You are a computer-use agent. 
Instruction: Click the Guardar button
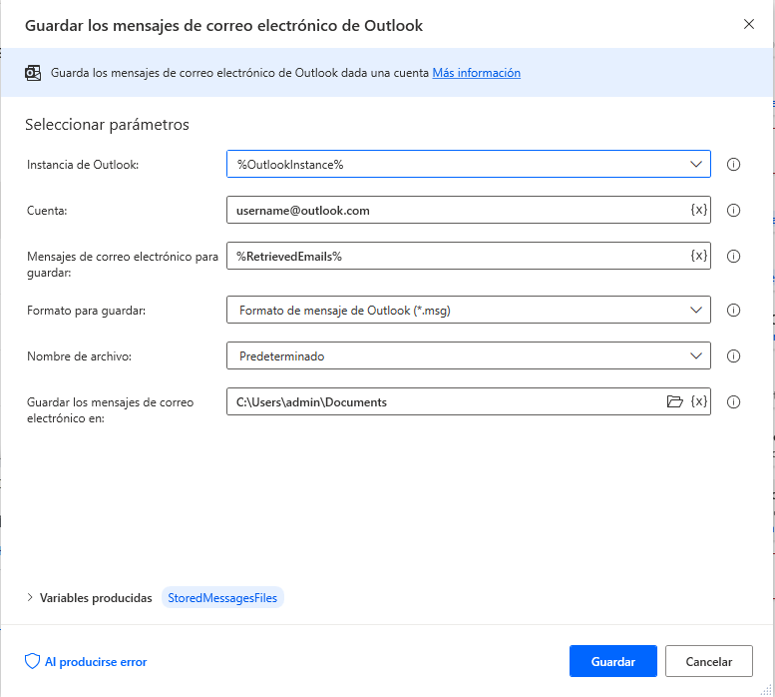(612, 661)
